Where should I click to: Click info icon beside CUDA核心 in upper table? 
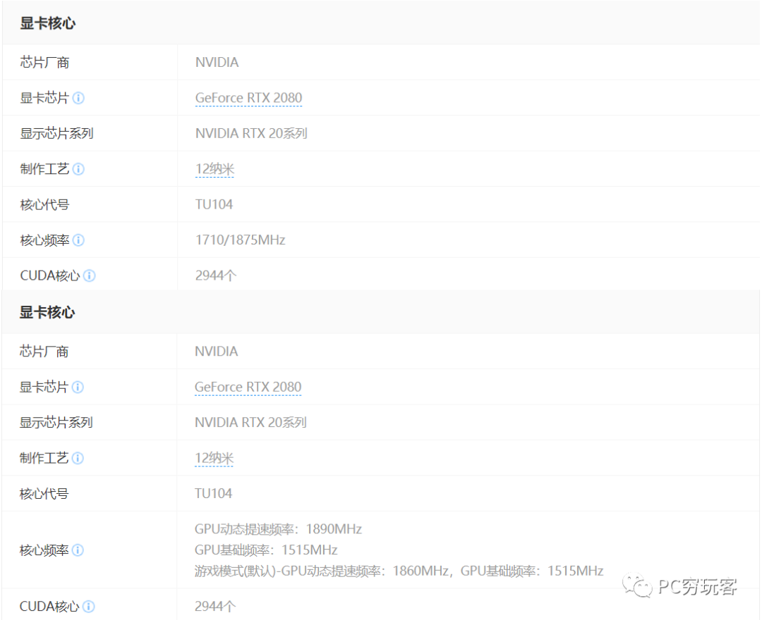90,275
